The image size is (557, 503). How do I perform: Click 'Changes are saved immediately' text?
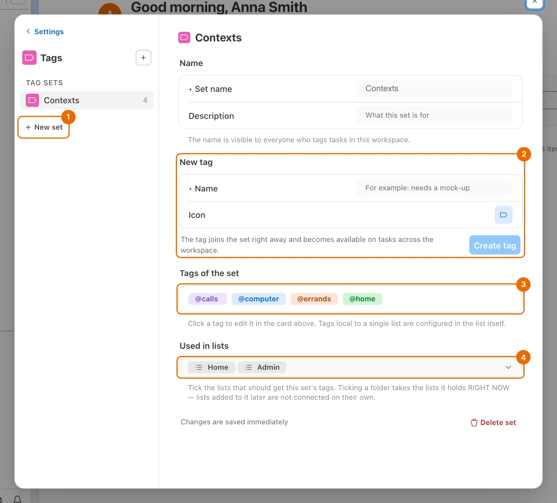[x=234, y=422]
